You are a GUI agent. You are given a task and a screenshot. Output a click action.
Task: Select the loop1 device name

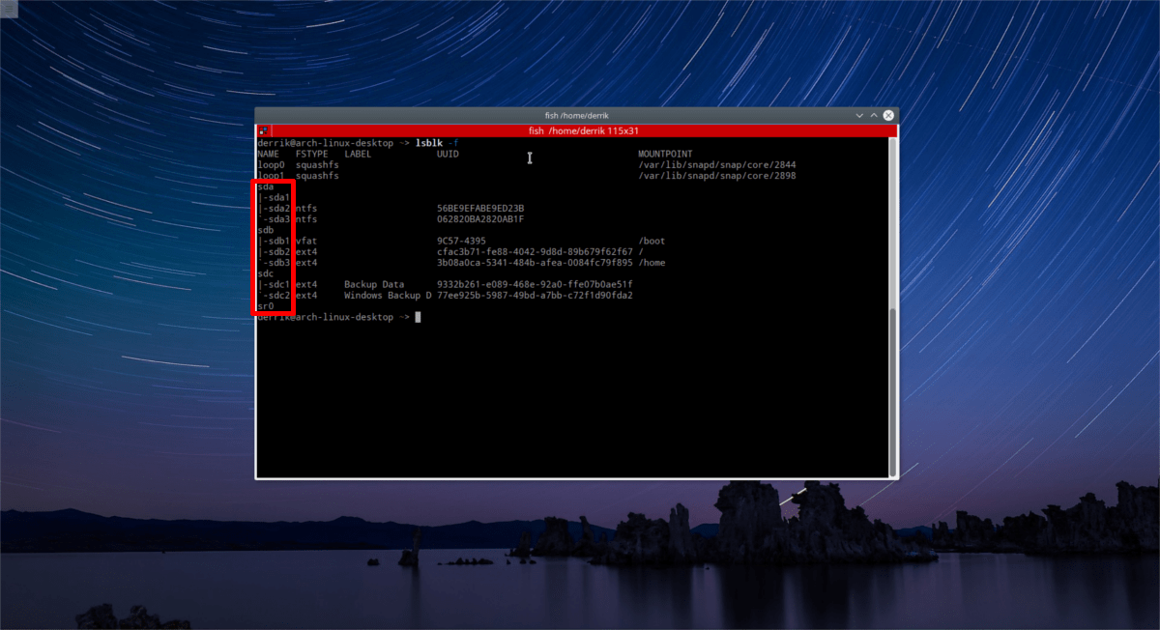271,176
